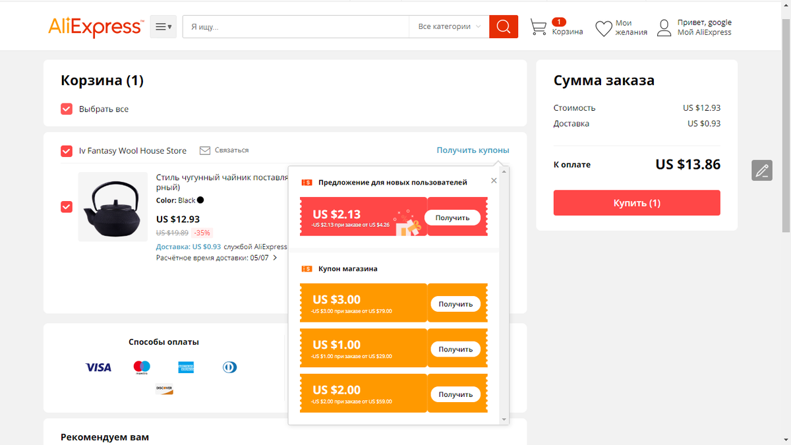Click the envelope icon beside Связаться
This screenshot has height=445, width=791.
point(205,150)
